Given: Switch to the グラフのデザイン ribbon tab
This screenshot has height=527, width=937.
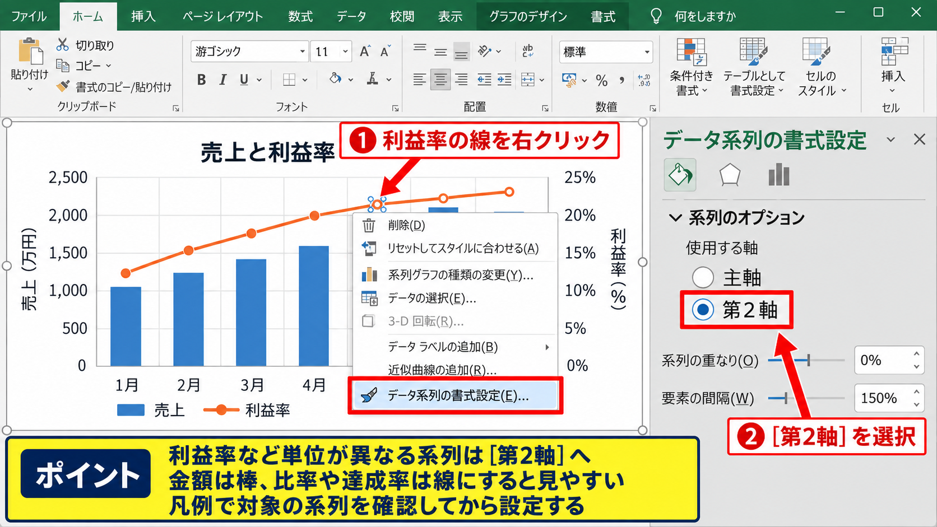Looking at the screenshot, I should [528, 16].
